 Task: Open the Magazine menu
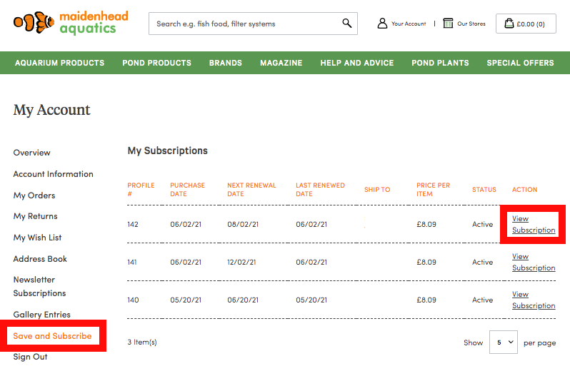tap(281, 63)
